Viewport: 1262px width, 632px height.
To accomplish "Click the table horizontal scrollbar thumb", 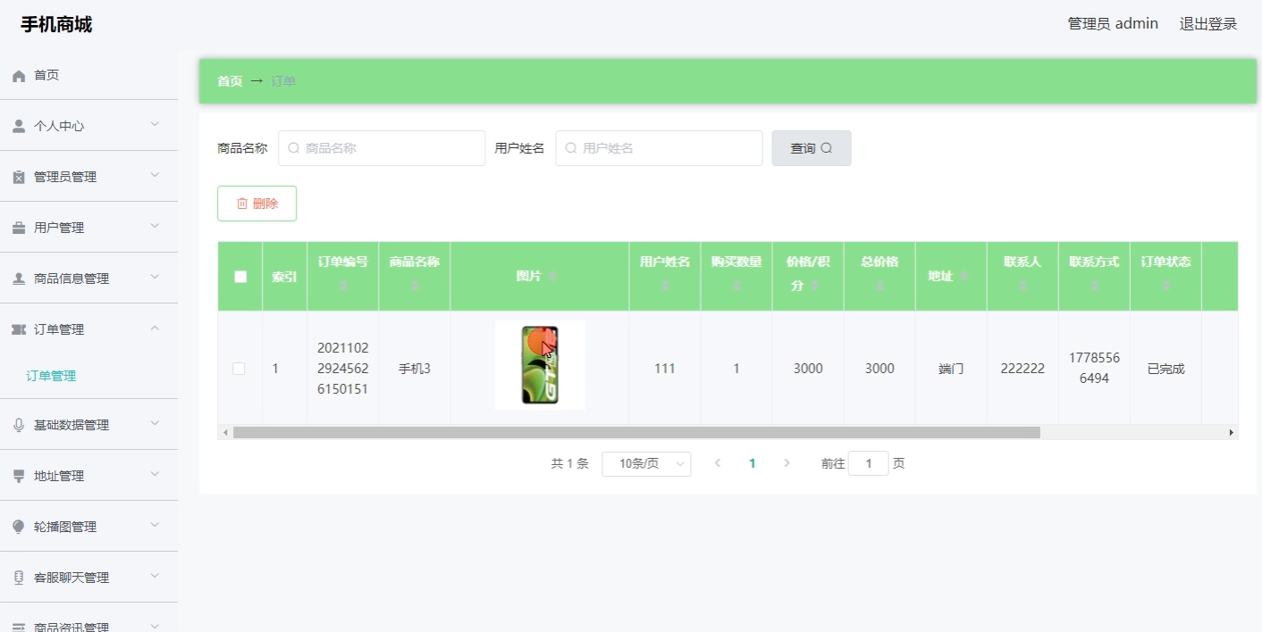I will click(x=636, y=432).
